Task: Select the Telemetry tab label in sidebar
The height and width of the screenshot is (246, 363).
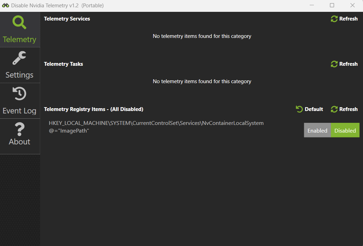Action: click(20, 40)
